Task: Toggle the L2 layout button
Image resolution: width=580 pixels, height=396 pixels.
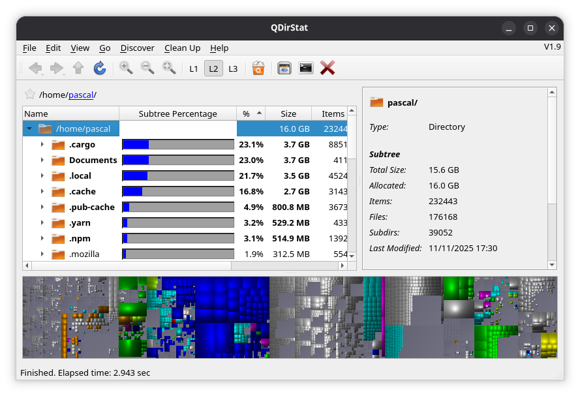Action: [x=213, y=69]
